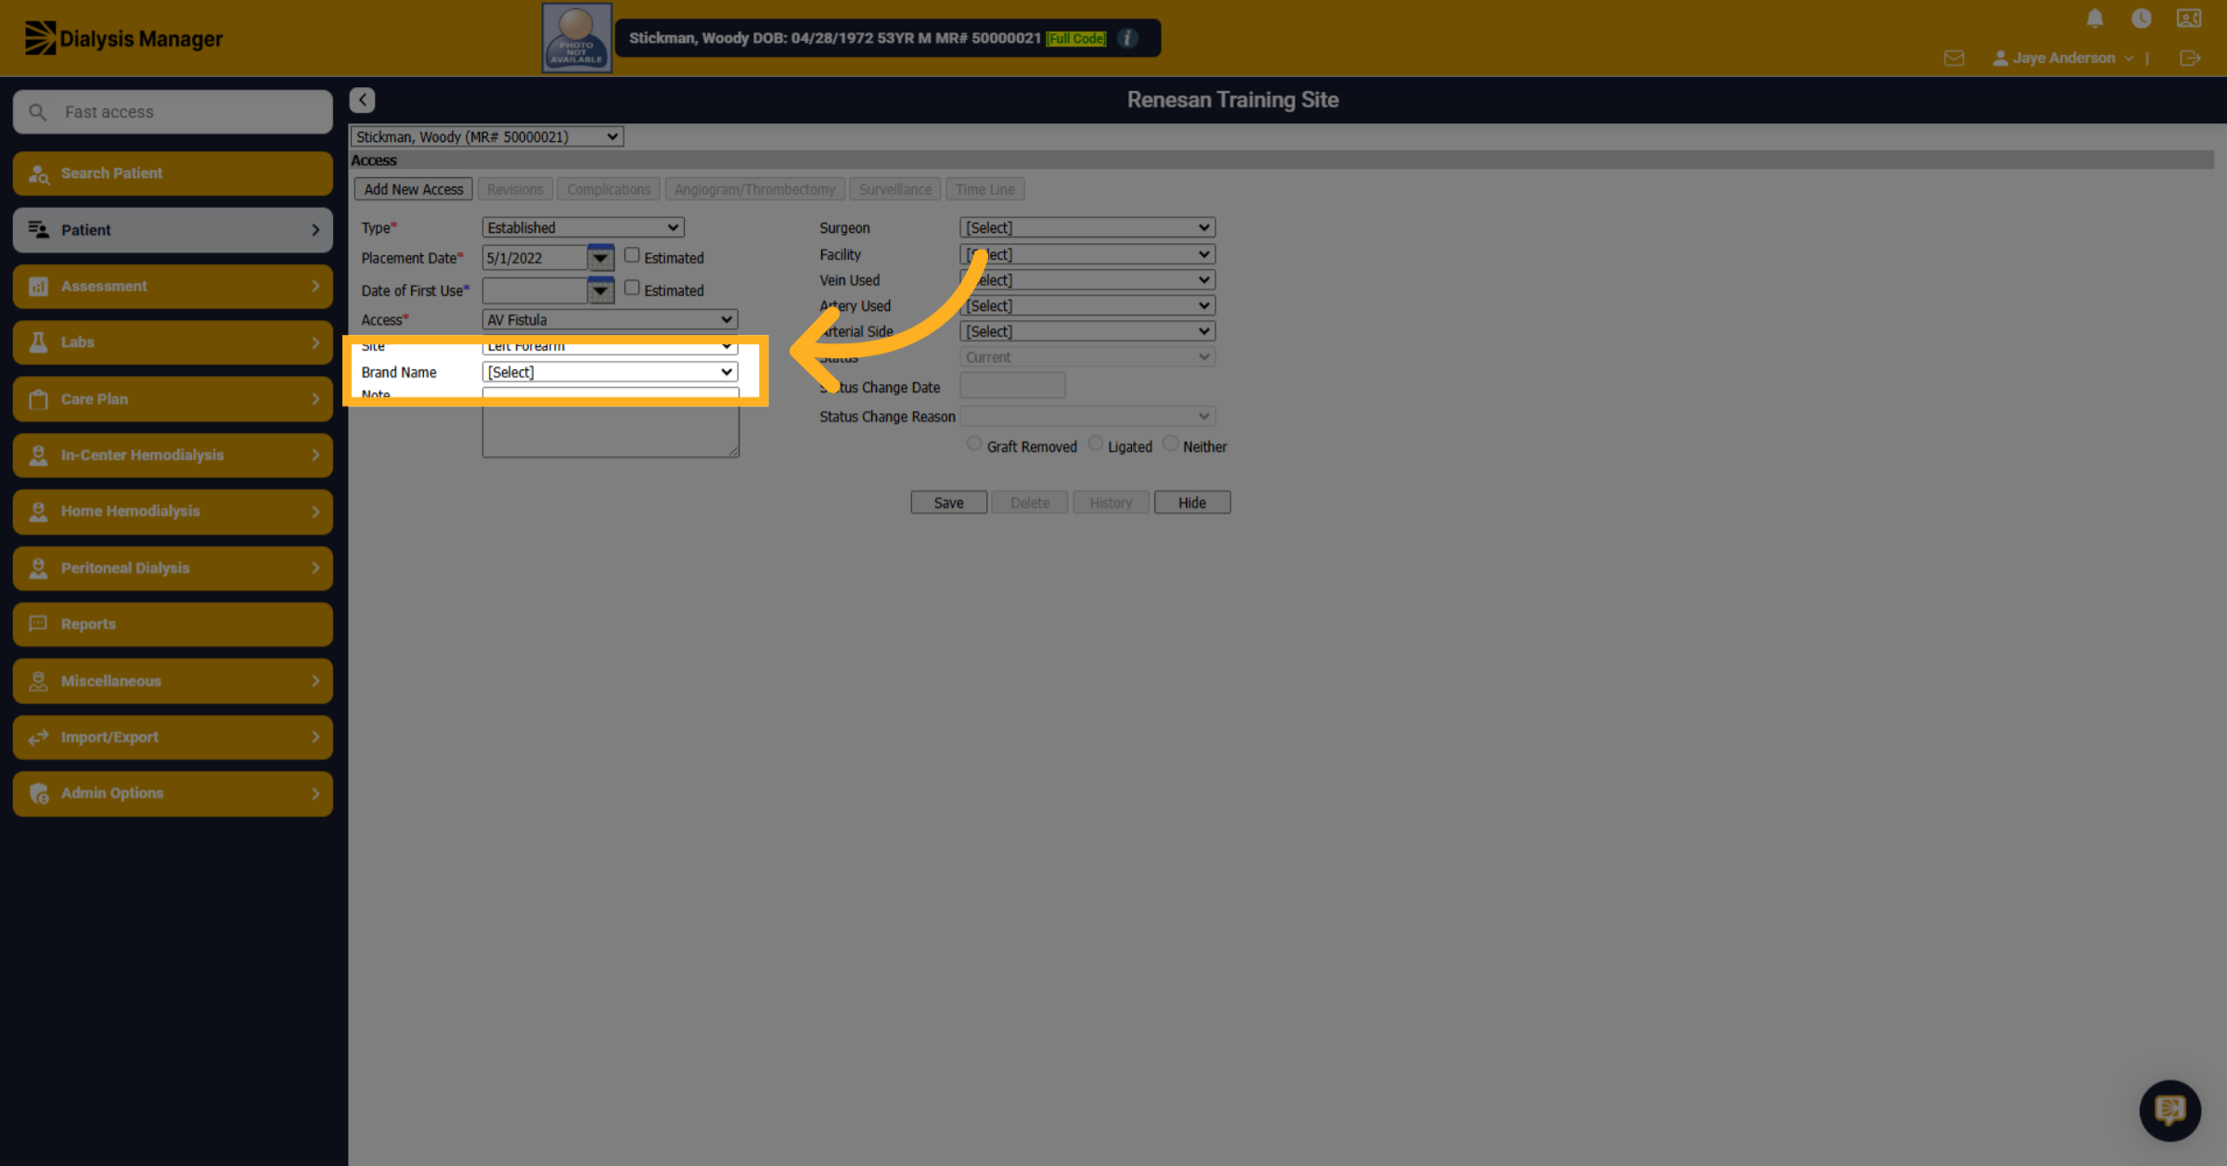Open the Date of First Use calendar picker
Screen dimensions: 2227x1166
(600, 290)
